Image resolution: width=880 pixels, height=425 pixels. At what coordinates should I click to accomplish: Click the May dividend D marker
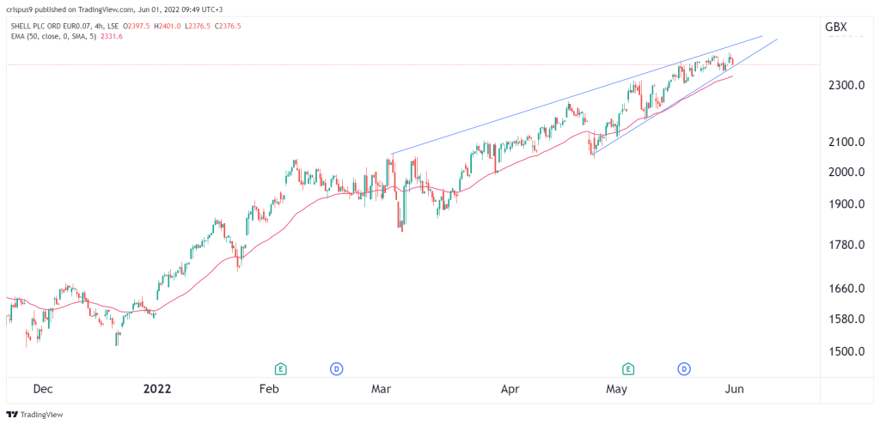click(x=683, y=369)
